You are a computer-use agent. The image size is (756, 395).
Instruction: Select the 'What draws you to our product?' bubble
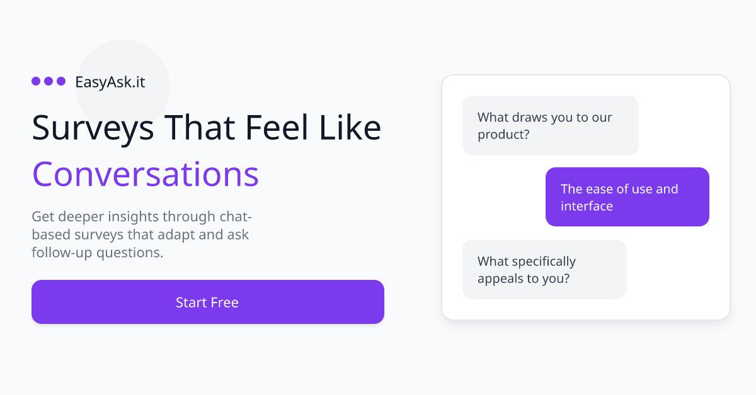click(550, 125)
